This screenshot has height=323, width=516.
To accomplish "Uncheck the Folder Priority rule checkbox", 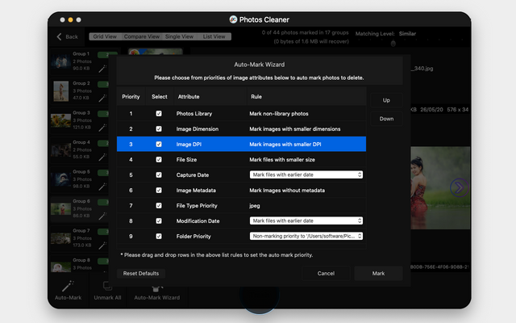I will coord(159,236).
